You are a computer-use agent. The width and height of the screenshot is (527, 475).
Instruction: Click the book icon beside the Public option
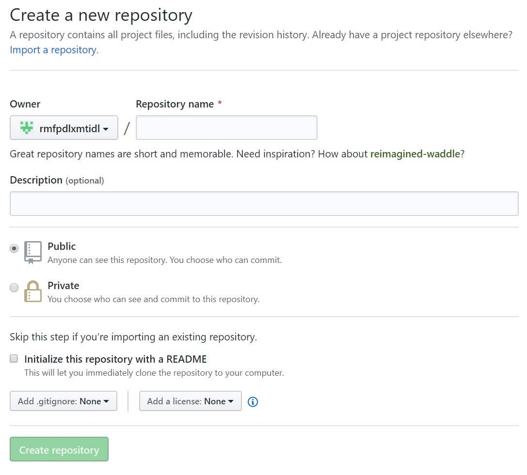coord(32,251)
